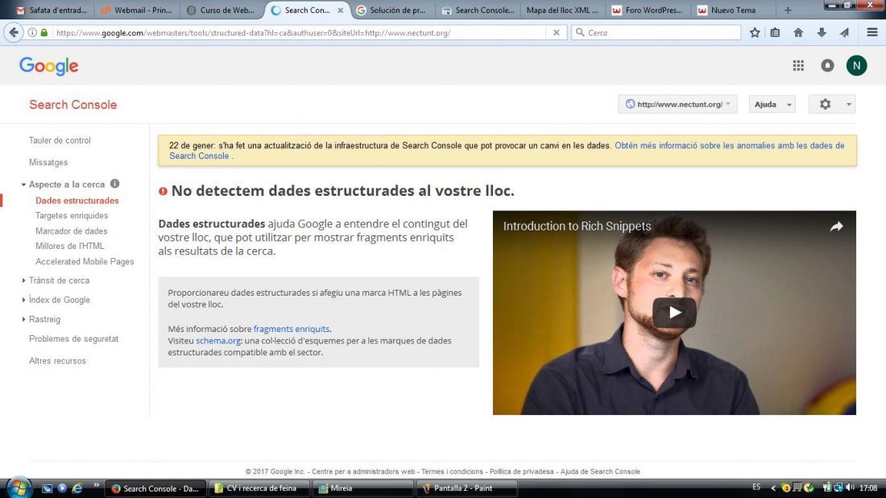
Task: Switch to Curso de Web tab
Action: click(221, 10)
